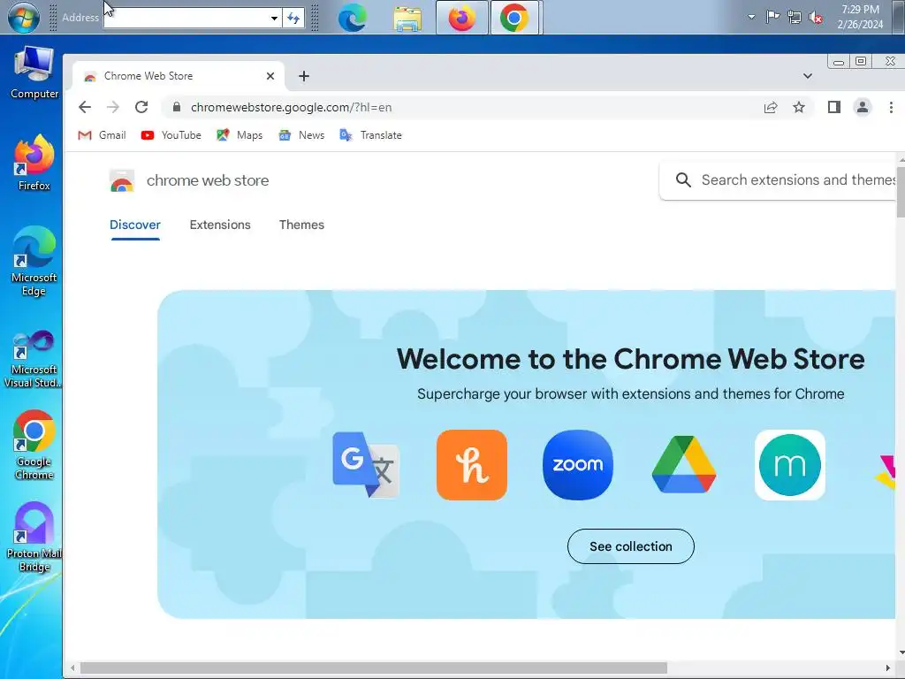Open the Honey extension icon
905x679 pixels.
pyautogui.click(x=472, y=465)
